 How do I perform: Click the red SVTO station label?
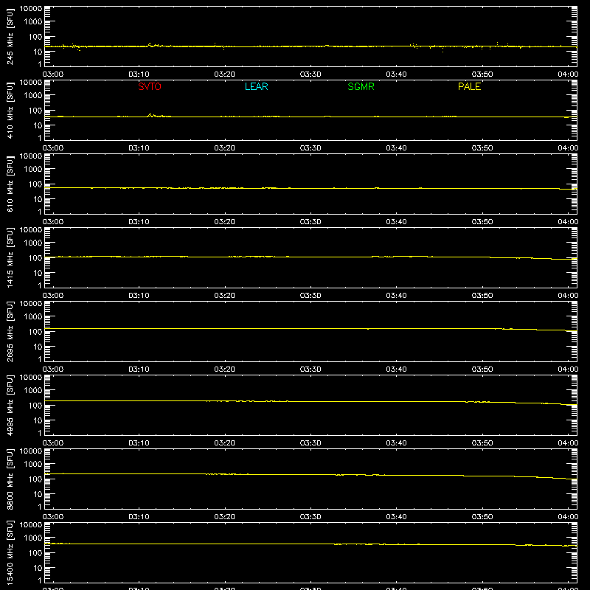pyautogui.click(x=150, y=86)
